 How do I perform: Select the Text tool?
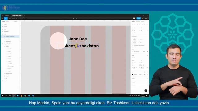pyautogui.click(x=20, y=18)
